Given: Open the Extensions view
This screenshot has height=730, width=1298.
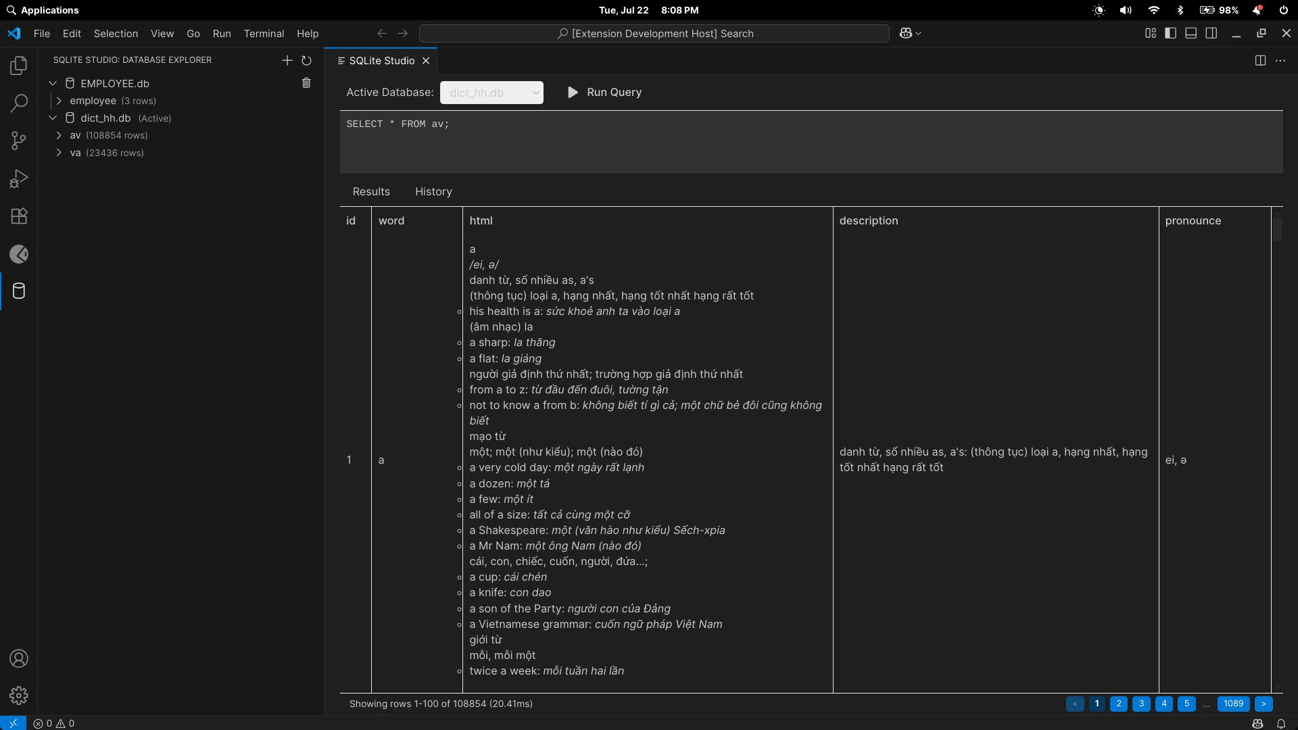Looking at the screenshot, I should click(19, 216).
